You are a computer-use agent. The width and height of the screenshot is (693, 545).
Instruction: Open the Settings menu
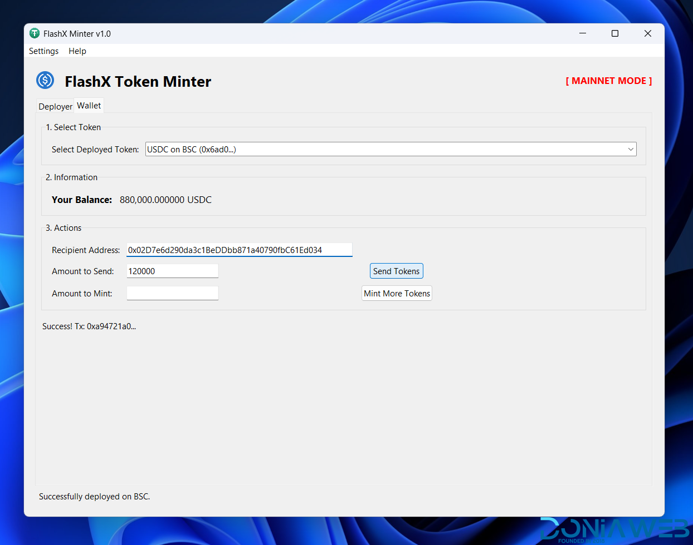[43, 51]
